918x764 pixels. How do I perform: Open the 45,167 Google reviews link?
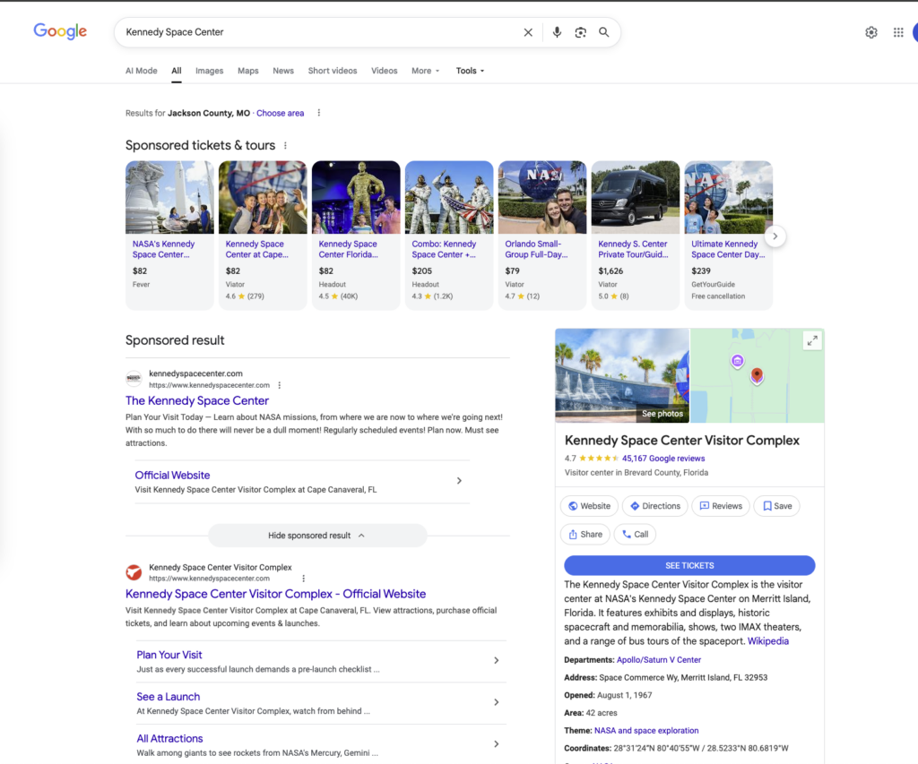click(x=663, y=459)
